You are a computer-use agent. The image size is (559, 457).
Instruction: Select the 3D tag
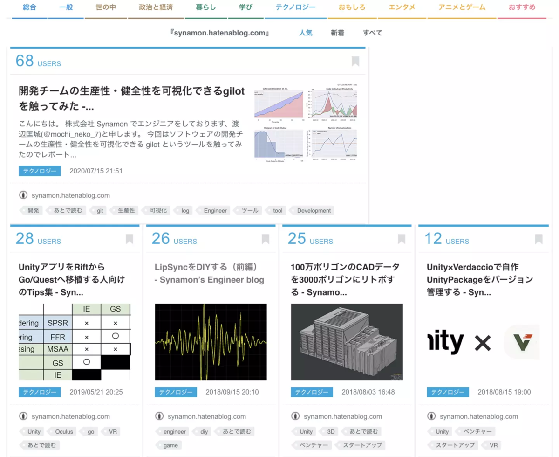click(329, 431)
